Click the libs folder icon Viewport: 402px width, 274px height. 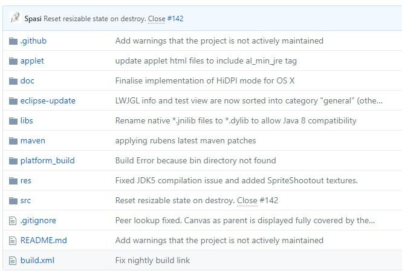click(x=13, y=121)
